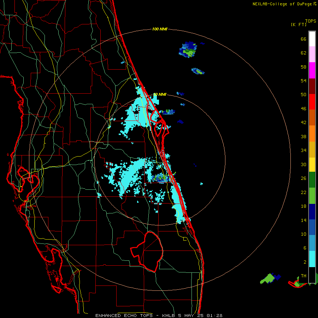
Task: Click the 100 NMI range ring label
Action: tap(160, 29)
